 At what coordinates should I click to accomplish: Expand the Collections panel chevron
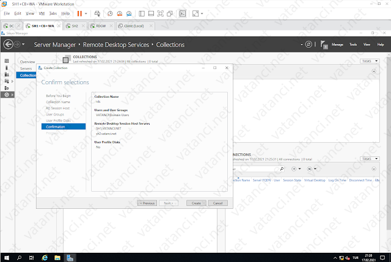374,71
